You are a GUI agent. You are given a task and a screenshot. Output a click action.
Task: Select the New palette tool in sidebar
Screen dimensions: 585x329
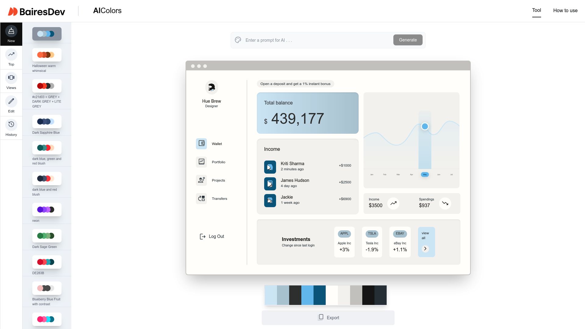click(x=11, y=34)
